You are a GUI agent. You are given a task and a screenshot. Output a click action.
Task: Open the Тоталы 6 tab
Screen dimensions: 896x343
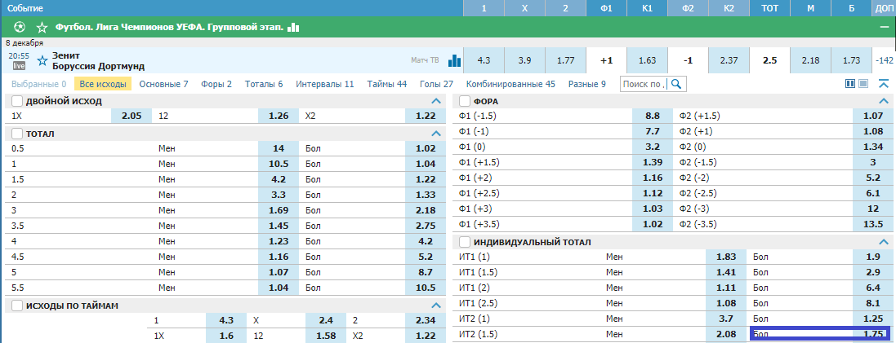(x=264, y=84)
